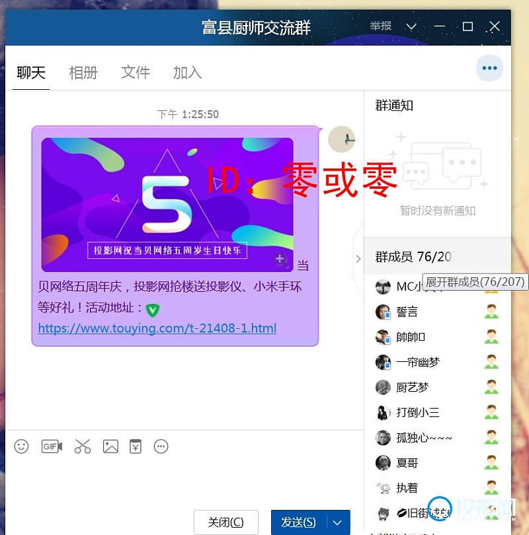This screenshot has width=529, height=535.
Task: Select the 加入 tab
Action: pyautogui.click(x=188, y=73)
